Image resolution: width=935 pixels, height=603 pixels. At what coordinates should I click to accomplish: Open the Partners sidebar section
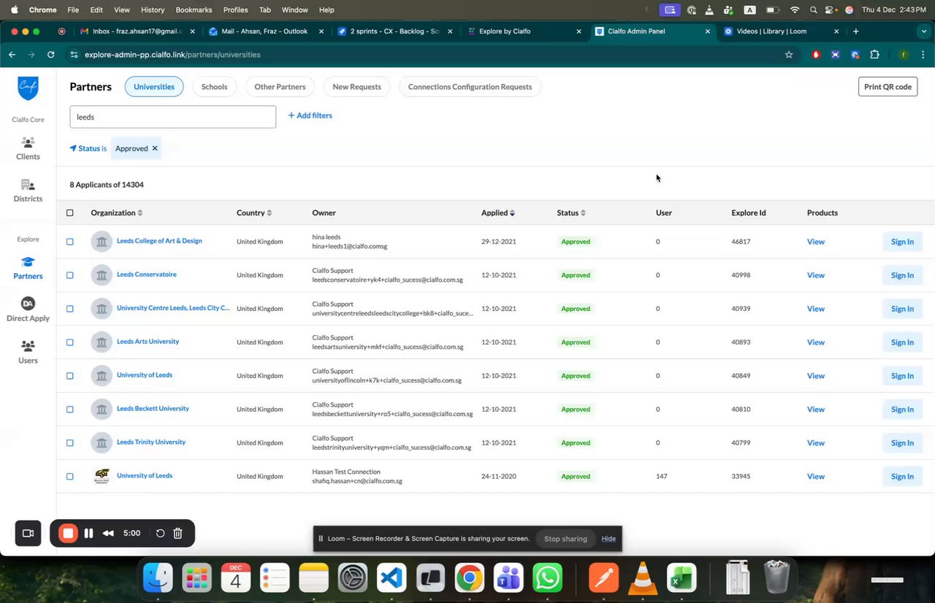[x=28, y=268]
